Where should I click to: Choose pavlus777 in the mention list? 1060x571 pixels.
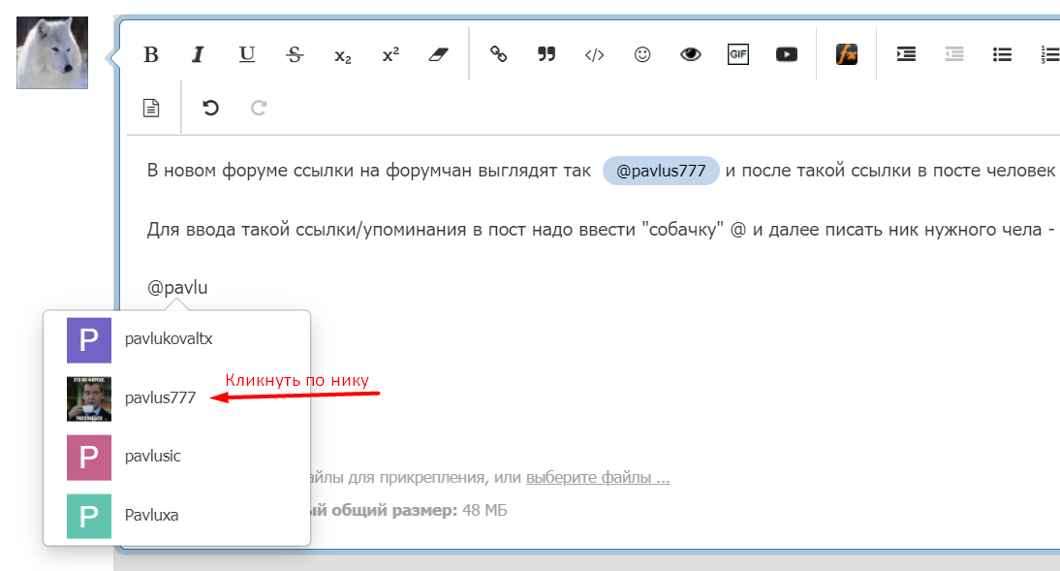pyautogui.click(x=176, y=398)
